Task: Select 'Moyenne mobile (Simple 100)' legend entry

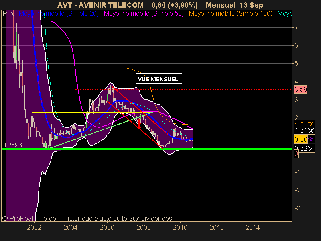Action: [230, 14]
